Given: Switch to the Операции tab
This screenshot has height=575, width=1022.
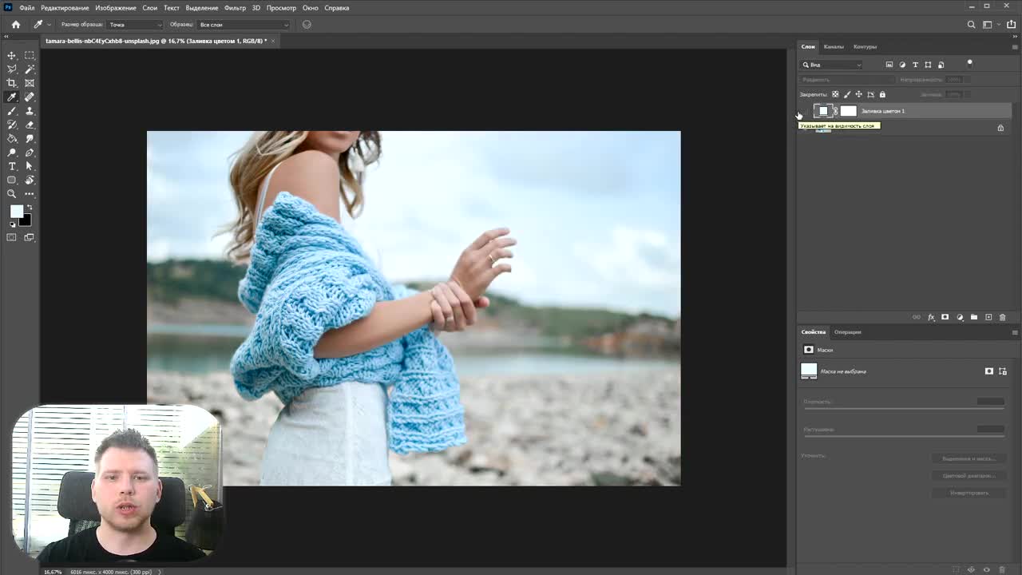Looking at the screenshot, I should pos(847,332).
